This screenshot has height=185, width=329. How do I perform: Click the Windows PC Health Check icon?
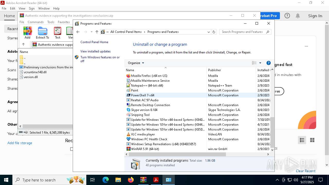pyautogui.click(x=129, y=139)
